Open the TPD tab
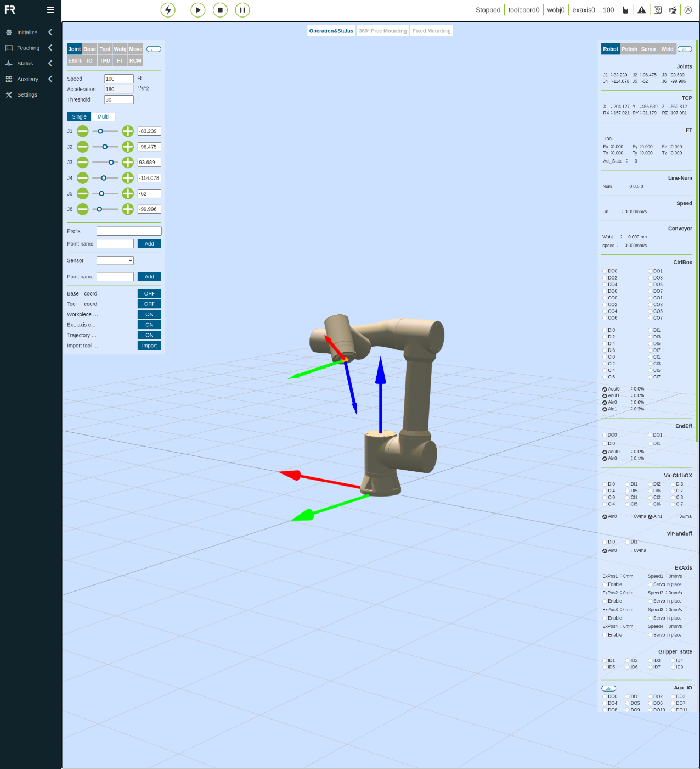The height and width of the screenshot is (769, 700). coord(105,60)
